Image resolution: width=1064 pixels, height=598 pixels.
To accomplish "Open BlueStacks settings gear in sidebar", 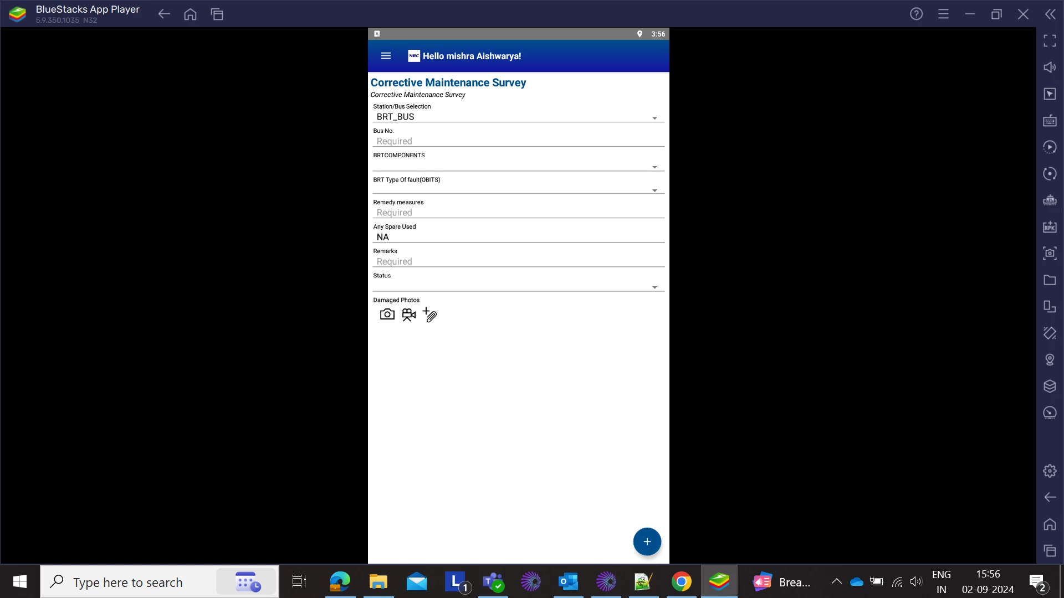I will pyautogui.click(x=1050, y=471).
